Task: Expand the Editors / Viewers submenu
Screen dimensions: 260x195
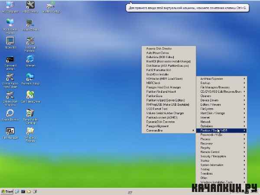Action: (x=221, y=104)
